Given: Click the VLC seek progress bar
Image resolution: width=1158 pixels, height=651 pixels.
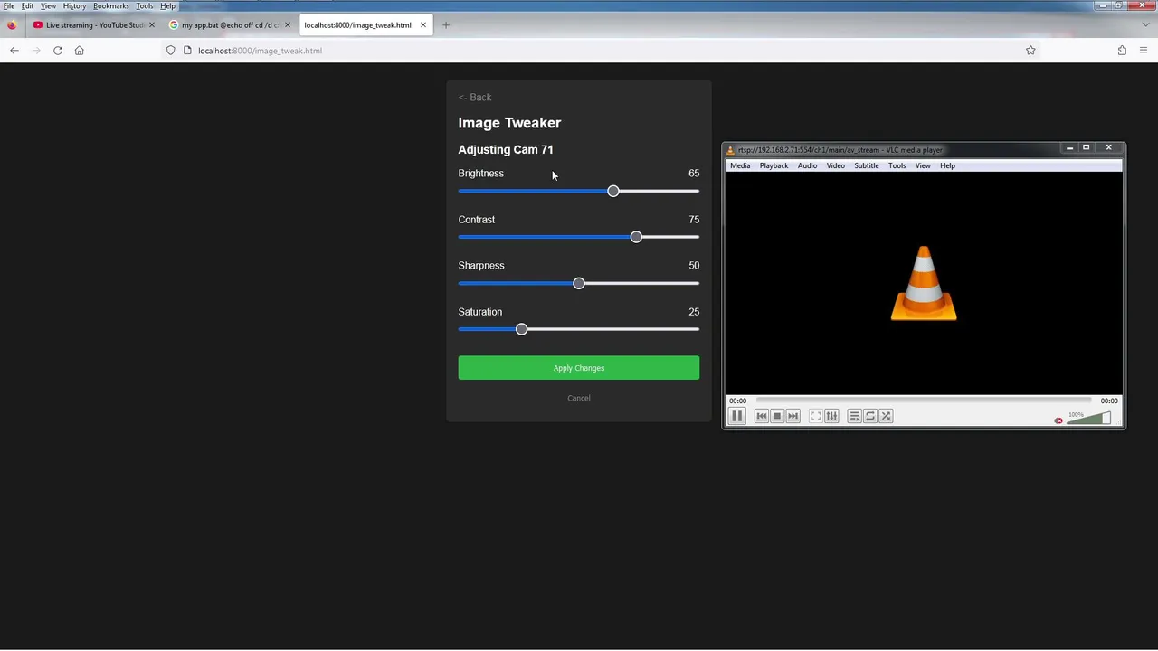Looking at the screenshot, I should (924, 401).
